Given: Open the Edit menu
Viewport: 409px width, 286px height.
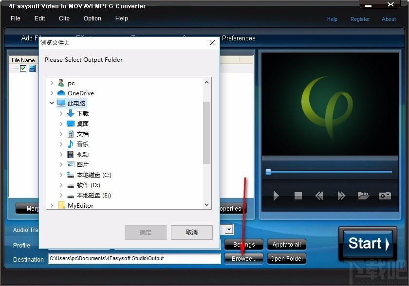Looking at the screenshot, I should (x=39, y=18).
